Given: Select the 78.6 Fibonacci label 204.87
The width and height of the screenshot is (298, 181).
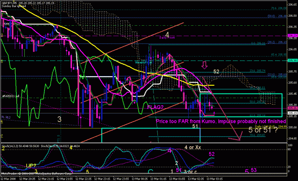Looking at the screenshot, I should [257, 135].
